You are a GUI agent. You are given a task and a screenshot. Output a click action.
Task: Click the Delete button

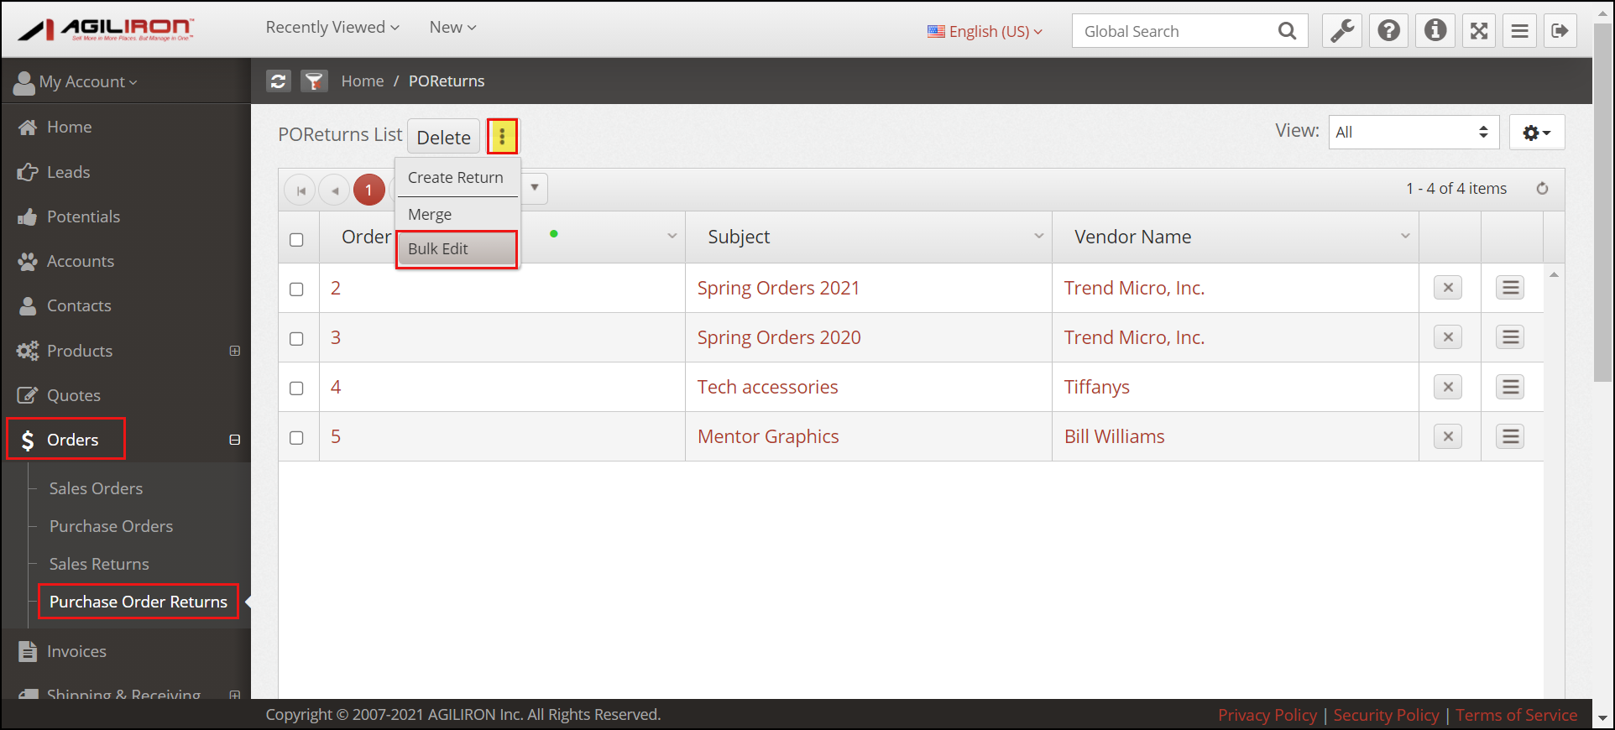(443, 137)
